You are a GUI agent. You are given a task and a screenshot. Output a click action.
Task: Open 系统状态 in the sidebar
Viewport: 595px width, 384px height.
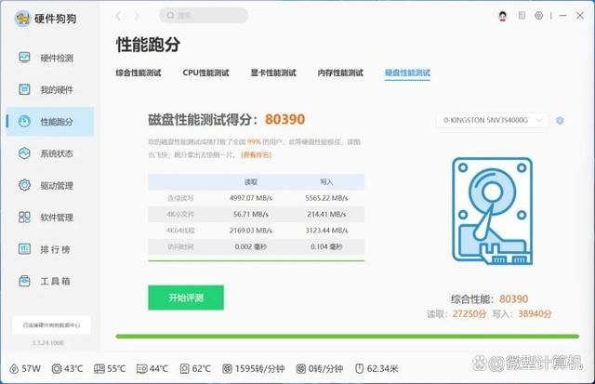coord(55,153)
